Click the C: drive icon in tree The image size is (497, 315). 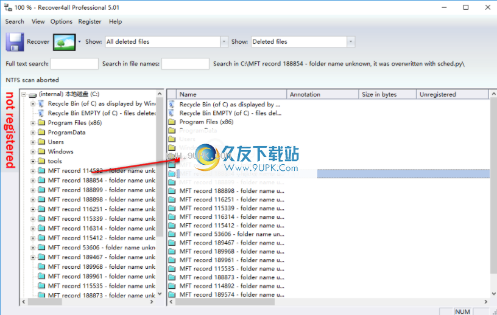point(32,95)
